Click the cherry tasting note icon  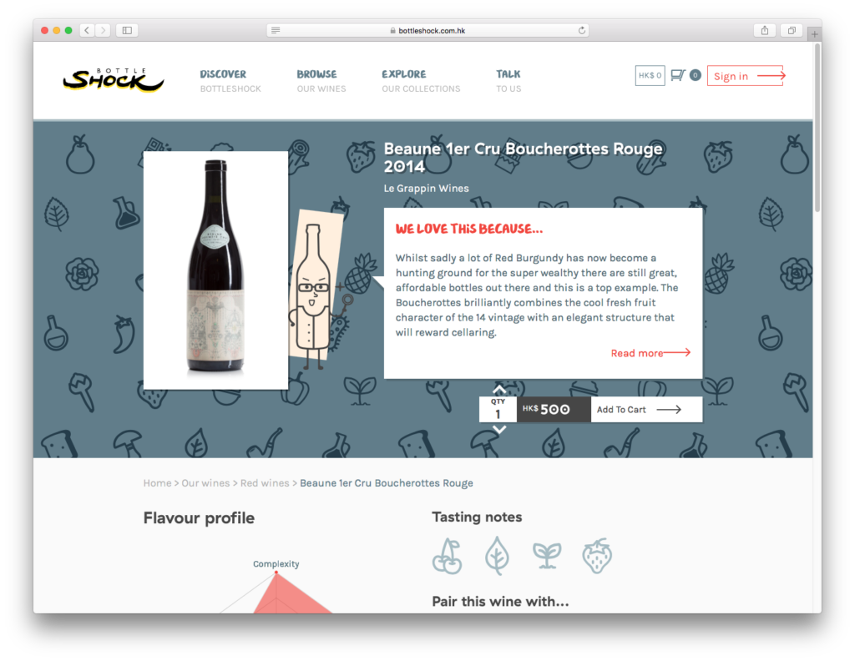point(448,556)
